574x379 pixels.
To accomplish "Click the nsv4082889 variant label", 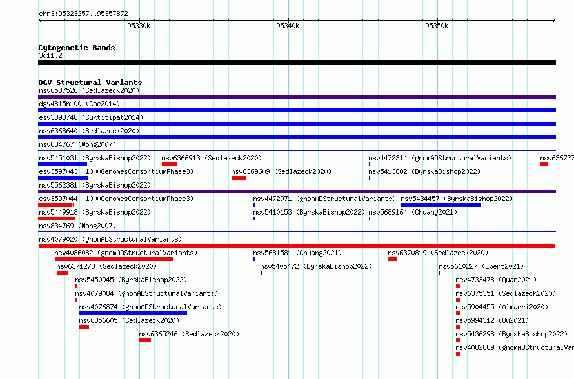I will pyautogui.click(x=515, y=347).
